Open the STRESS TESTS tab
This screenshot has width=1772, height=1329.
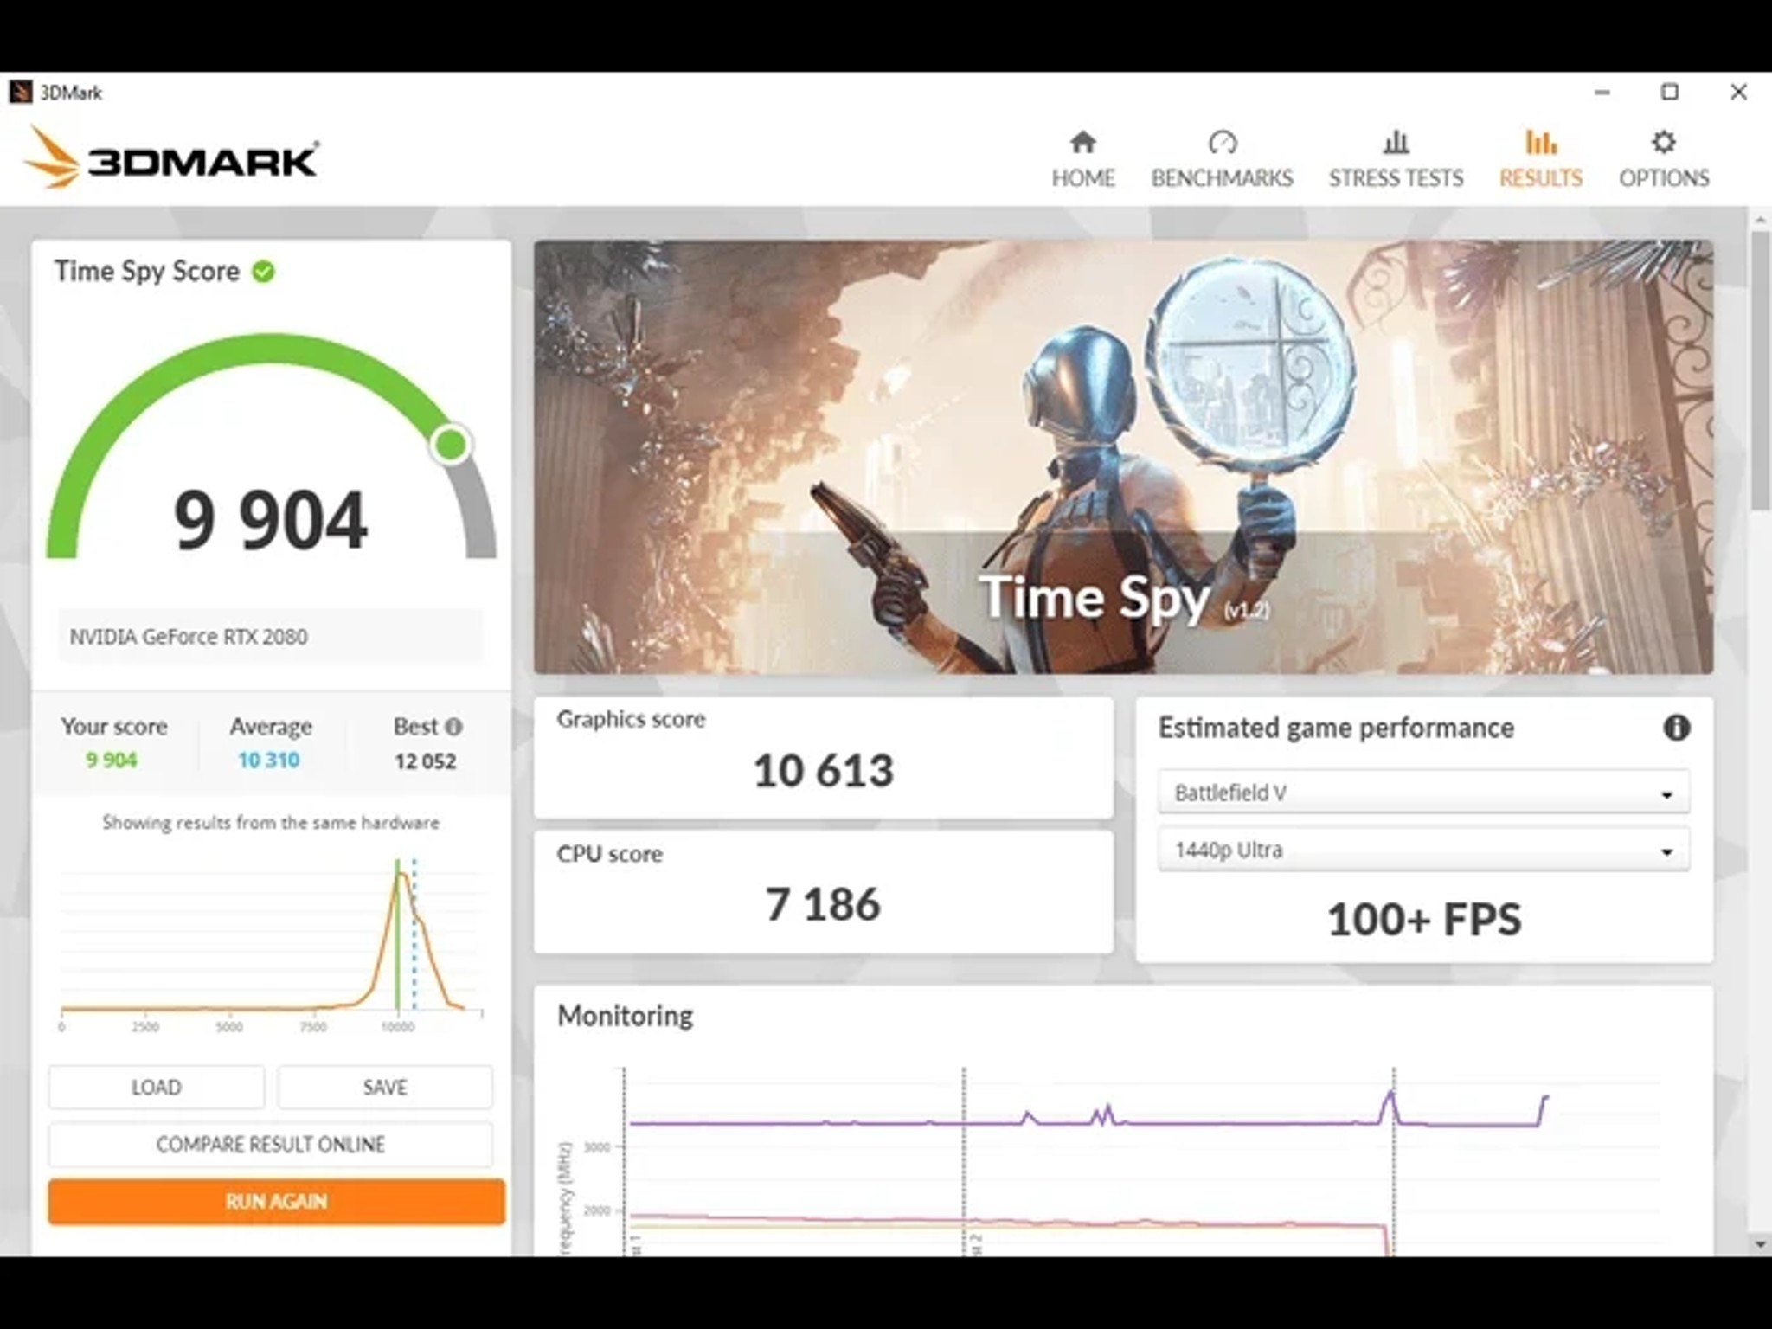point(1396,159)
